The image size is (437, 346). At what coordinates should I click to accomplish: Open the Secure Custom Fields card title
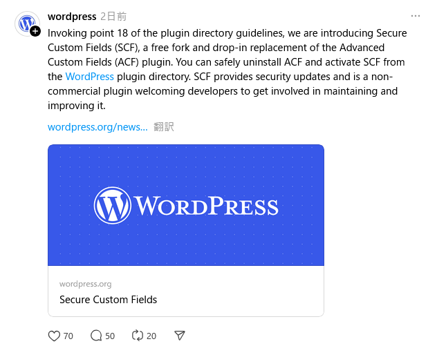[x=108, y=300]
